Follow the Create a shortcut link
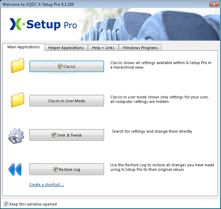Screen dimensions: 221x209 [47, 184]
